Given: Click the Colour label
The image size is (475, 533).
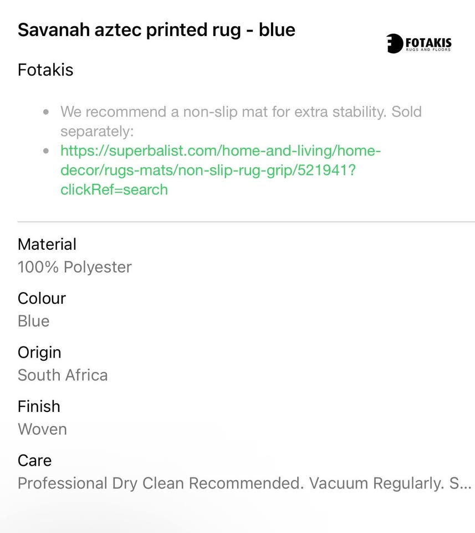Looking at the screenshot, I should pos(42,298).
